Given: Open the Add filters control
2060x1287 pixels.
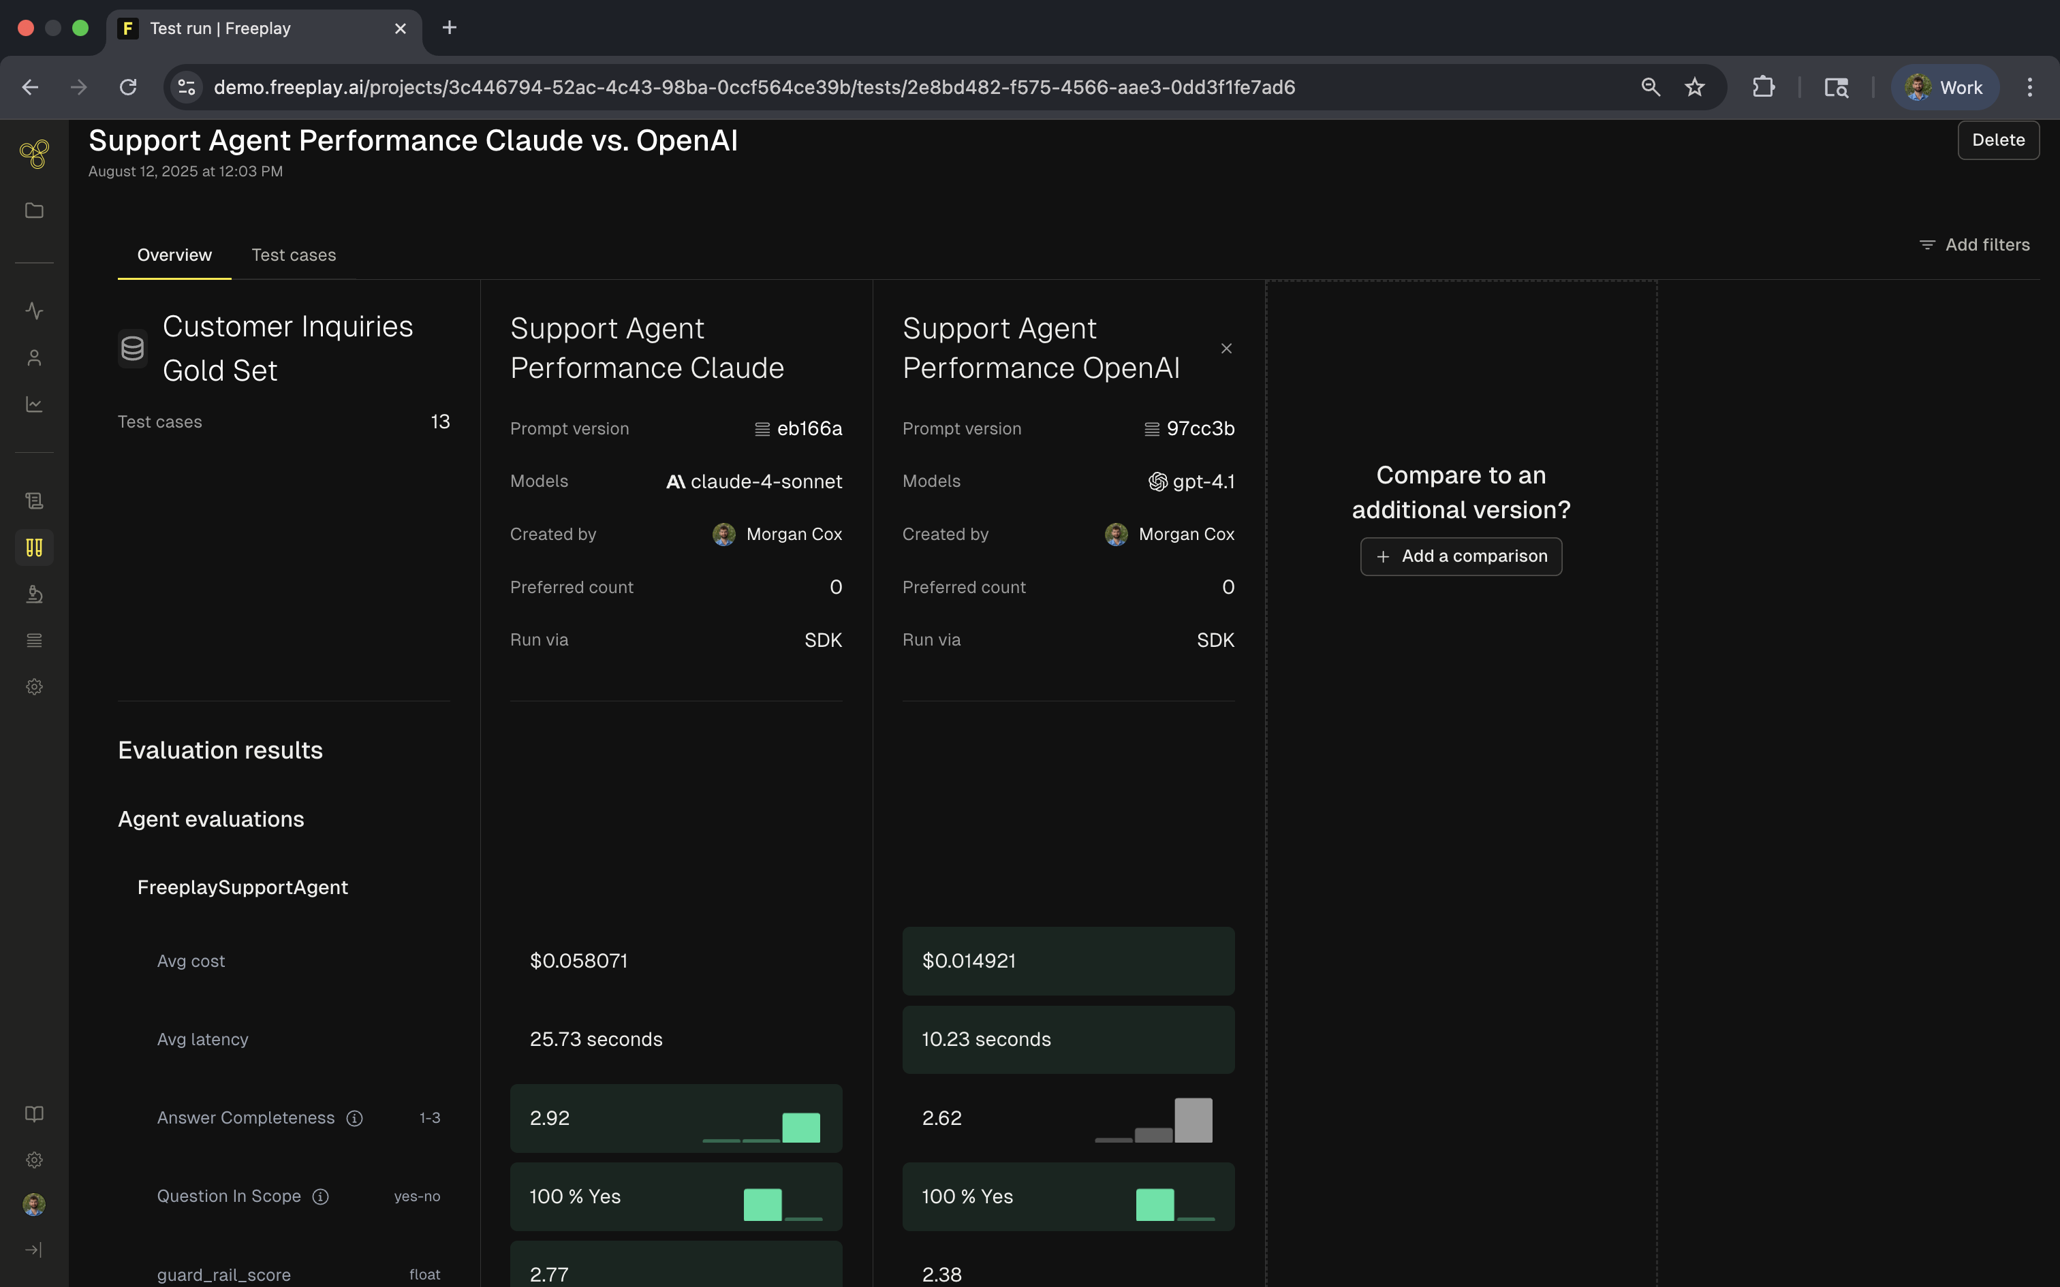Looking at the screenshot, I should click(1975, 245).
